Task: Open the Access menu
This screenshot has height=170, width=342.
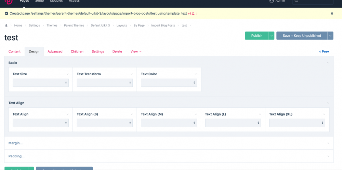Action: click(x=74, y=1)
